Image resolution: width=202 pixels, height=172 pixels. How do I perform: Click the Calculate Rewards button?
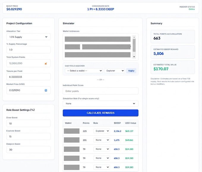(100, 113)
